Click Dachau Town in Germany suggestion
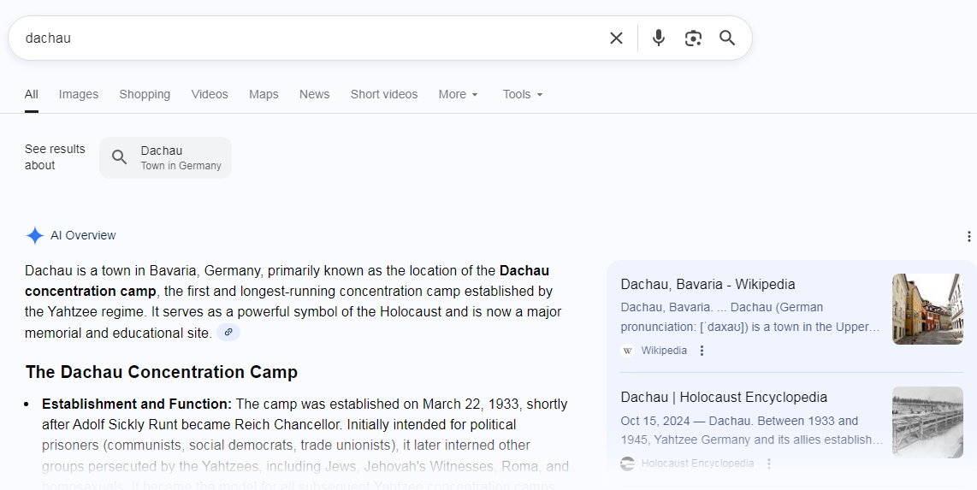 166,157
